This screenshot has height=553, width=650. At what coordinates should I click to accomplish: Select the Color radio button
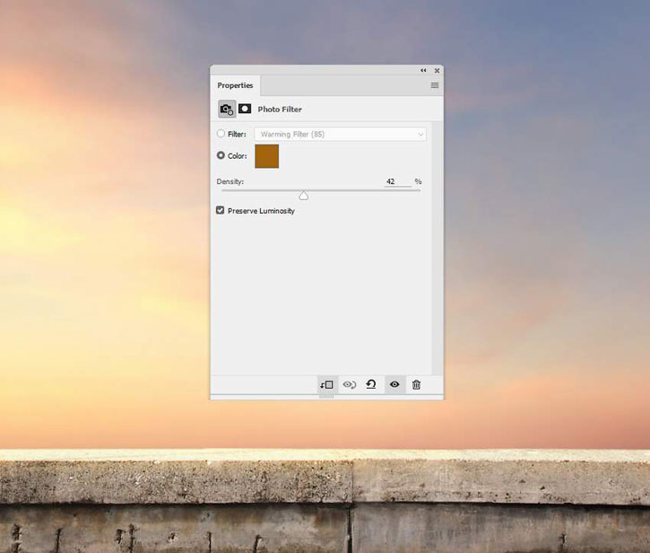(221, 155)
